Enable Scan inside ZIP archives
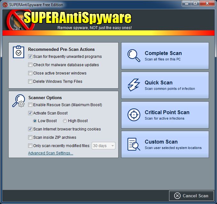Screen dimensions: 217x204 [30, 137]
